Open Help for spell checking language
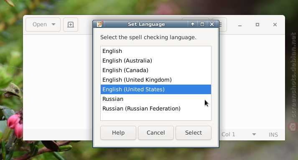Viewport: 298px width, 160px height. pos(118,133)
